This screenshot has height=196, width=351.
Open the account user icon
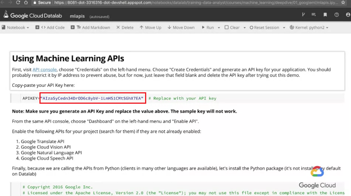pos(348,15)
